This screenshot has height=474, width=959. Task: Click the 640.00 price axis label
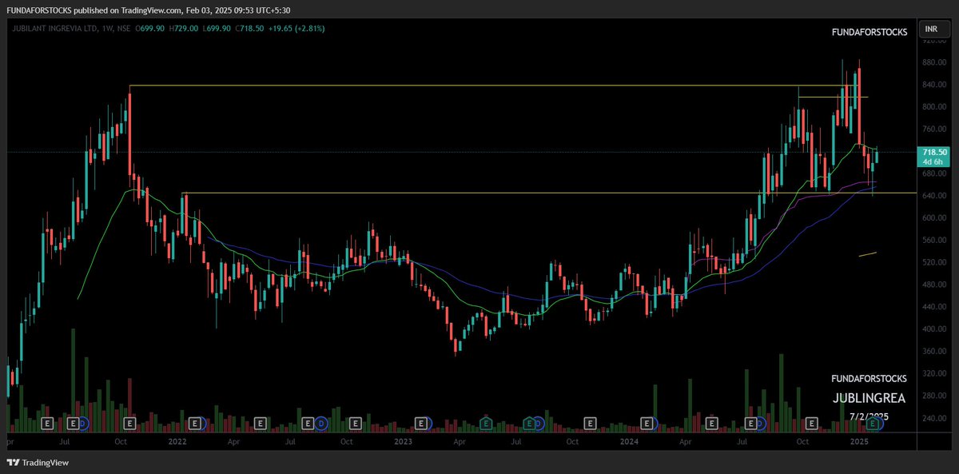pyautogui.click(x=933, y=195)
